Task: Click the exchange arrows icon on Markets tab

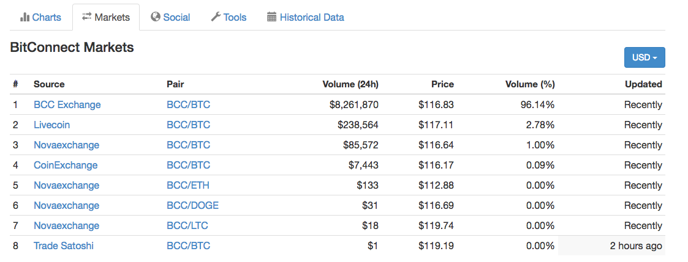Action: [x=87, y=16]
